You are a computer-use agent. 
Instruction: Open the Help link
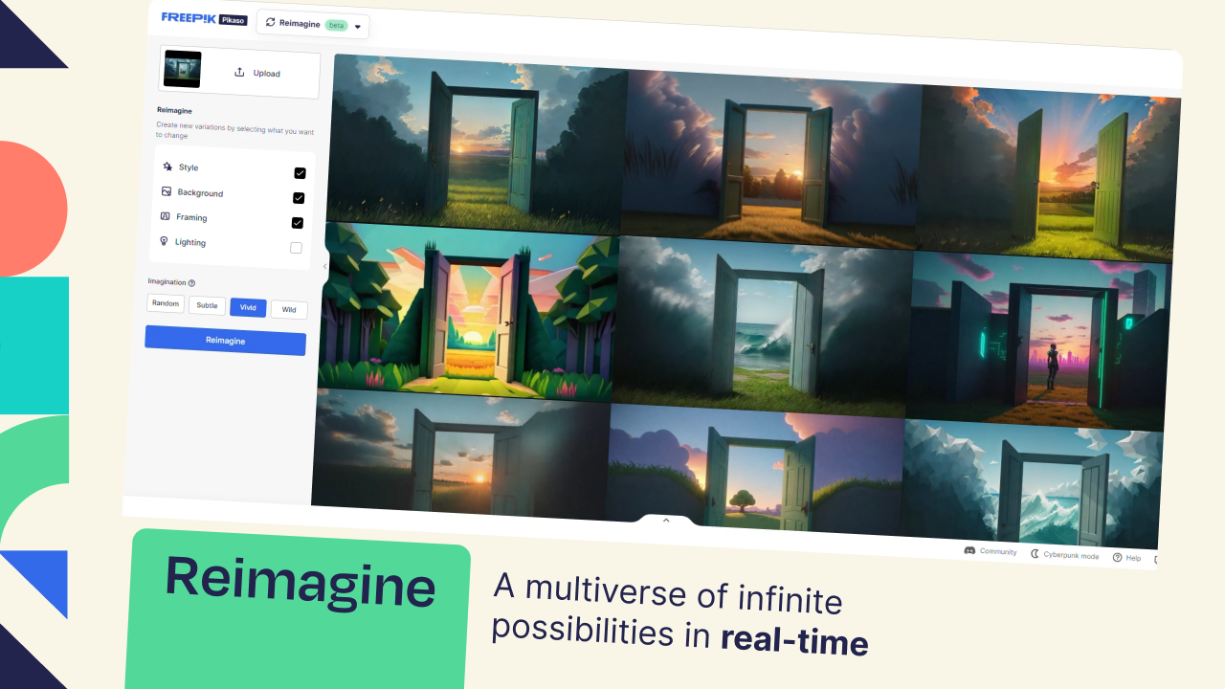(1126, 558)
